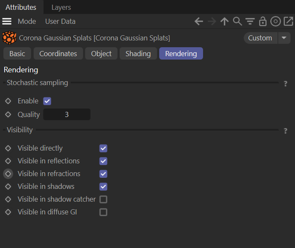The height and width of the screenshot is (248, 295).
Task: Click the filter icon in toolbar
Action: pyautogui.click(x=250, y=21)
